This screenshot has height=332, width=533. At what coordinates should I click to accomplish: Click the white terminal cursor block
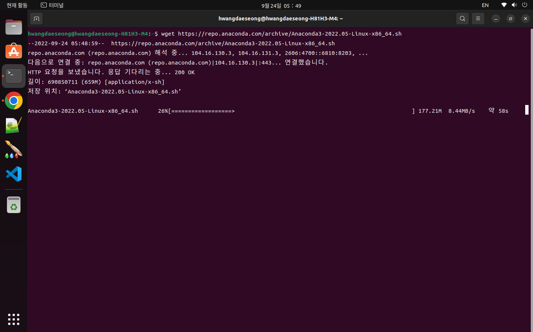[527, 110]
